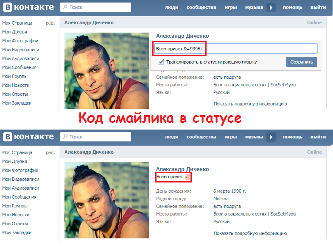Click the saved status Всем привет
This screenshot has width=333, height=246.
(170, 177)
